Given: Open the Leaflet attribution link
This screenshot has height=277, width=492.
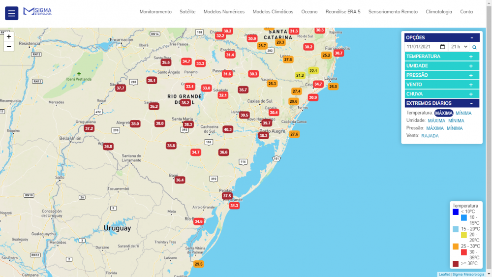Looking at the screenshot, I should [444, 274].
